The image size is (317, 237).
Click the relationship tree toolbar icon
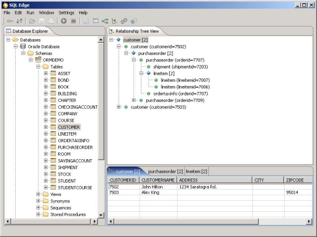pos(114,21)
